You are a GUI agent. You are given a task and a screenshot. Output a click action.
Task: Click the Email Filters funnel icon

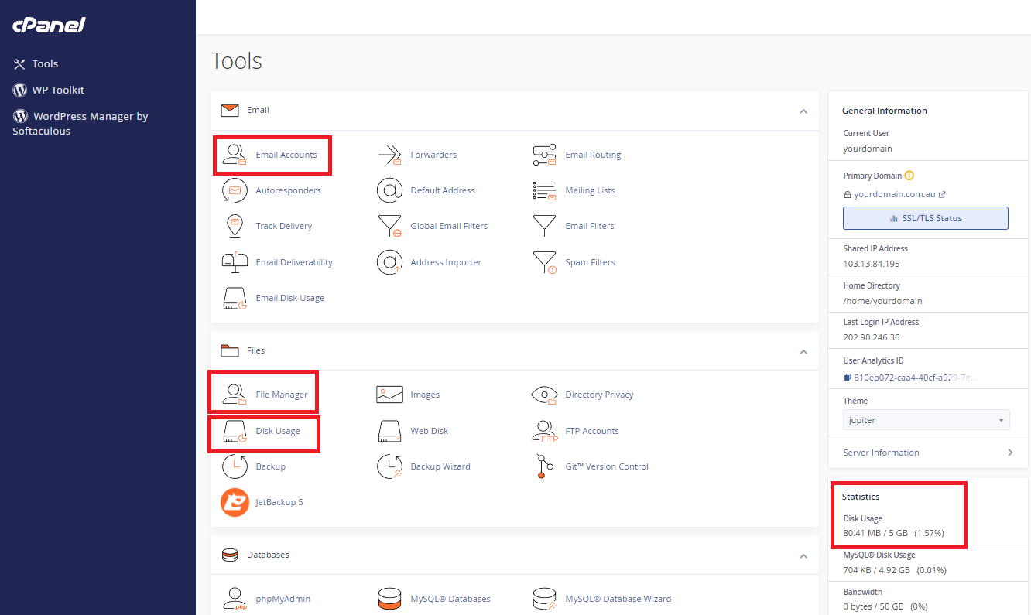click(545, 226)
